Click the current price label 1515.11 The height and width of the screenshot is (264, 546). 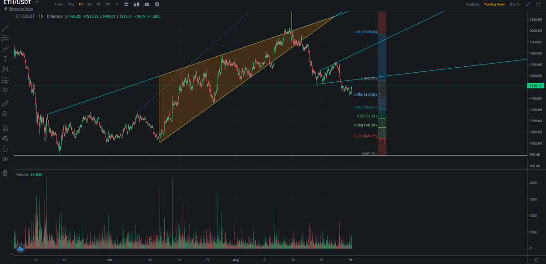535,85
